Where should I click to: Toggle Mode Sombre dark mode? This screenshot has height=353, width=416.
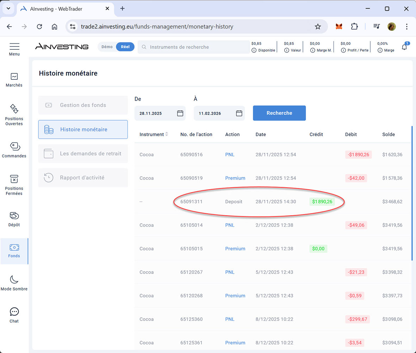[x=14, y=280]
